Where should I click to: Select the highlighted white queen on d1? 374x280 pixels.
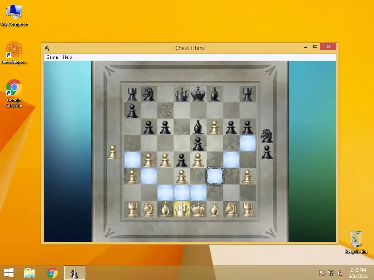[182, 209]
